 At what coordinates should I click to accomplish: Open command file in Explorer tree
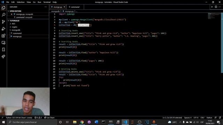(x=17, y=33)
